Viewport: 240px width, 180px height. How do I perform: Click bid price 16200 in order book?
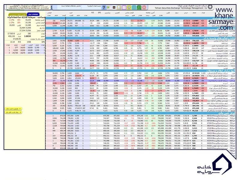30,48
